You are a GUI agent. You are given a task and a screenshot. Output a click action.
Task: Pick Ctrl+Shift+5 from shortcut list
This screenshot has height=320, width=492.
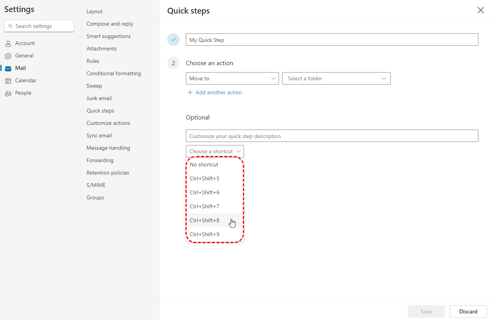pyautogui.click(x=204, y=178)
